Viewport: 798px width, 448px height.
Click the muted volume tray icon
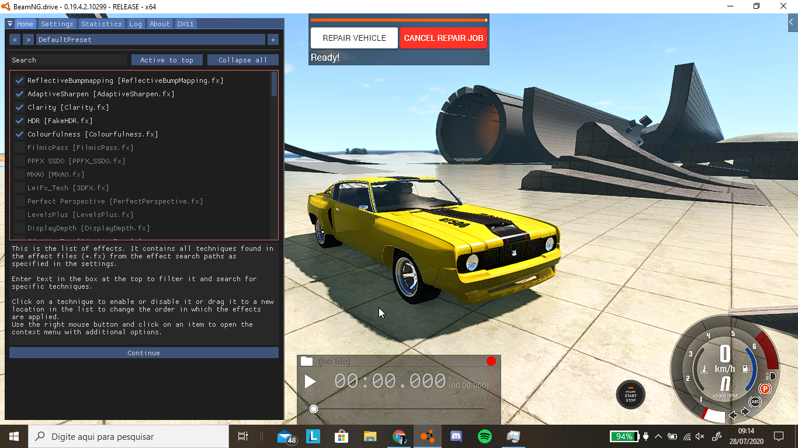pos(700,436)
